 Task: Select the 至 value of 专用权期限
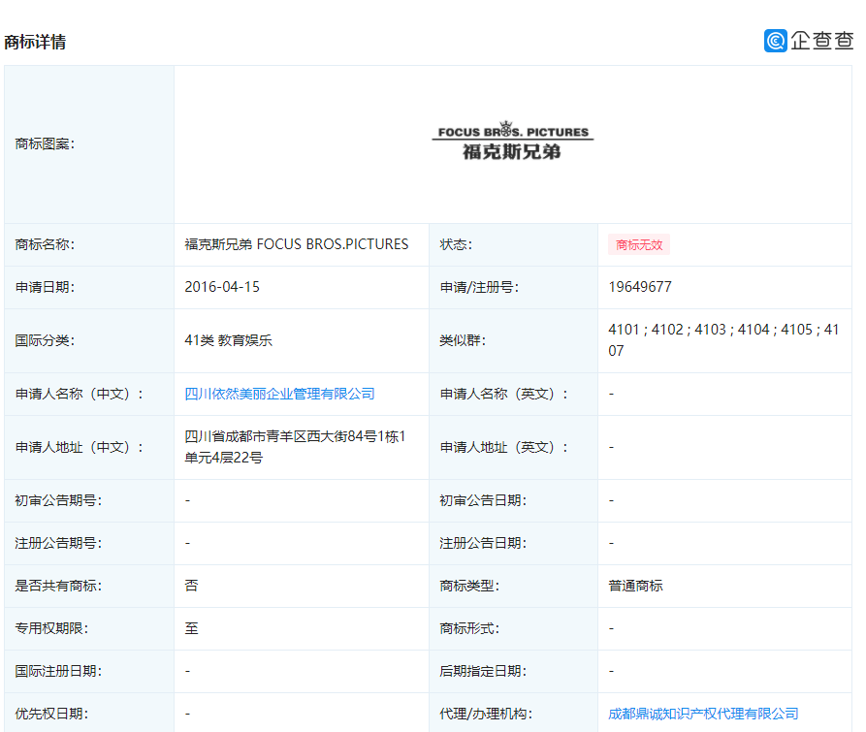[x=191, y=628]
